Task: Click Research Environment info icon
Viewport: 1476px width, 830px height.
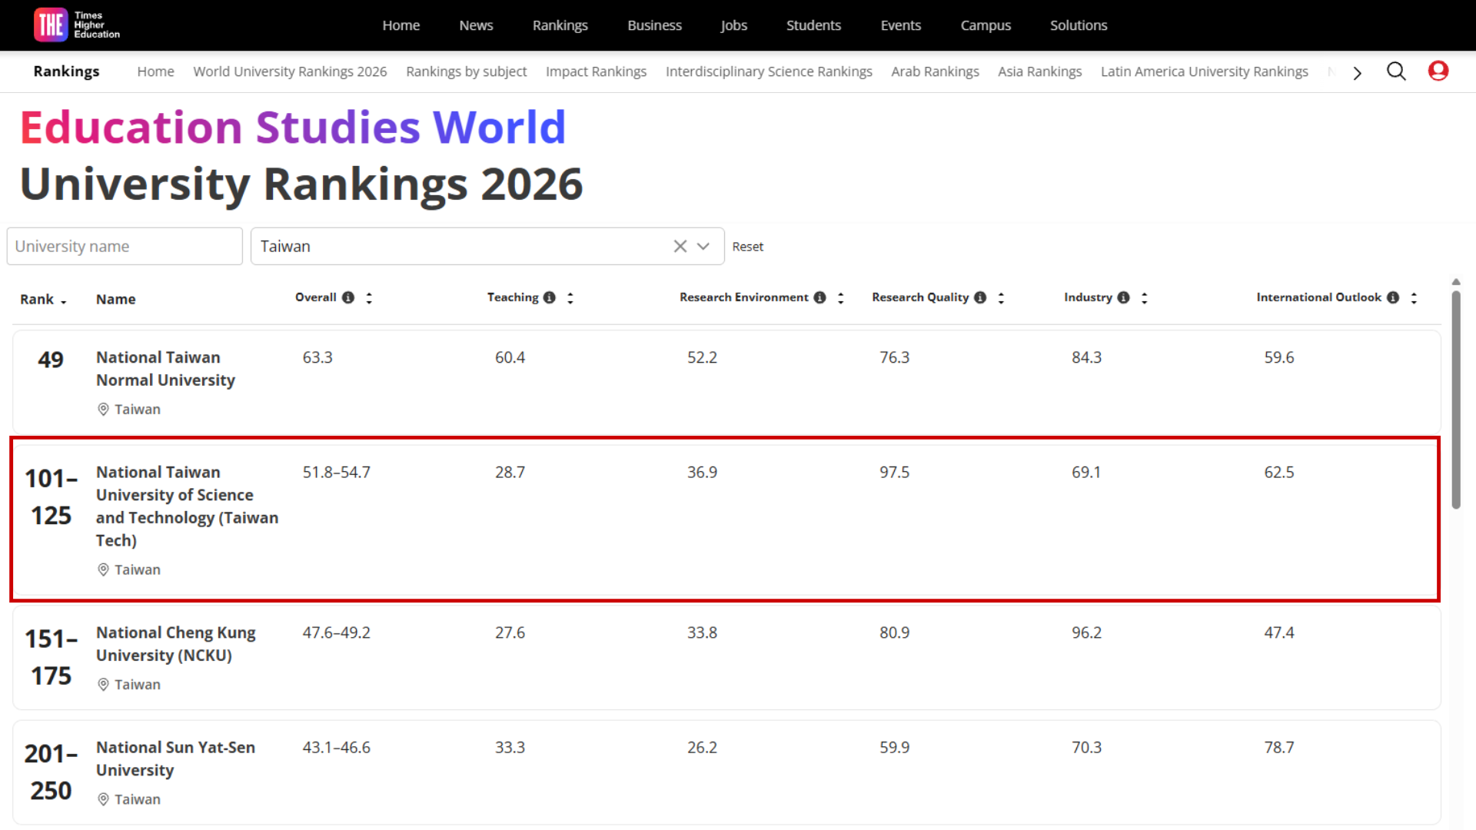Action: coord(819,297)
